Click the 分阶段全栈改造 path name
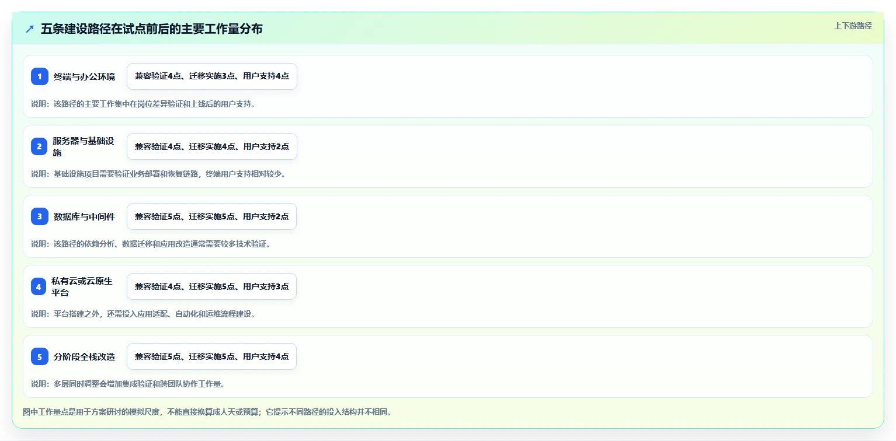 pyautogui.click(x=85, y=356)
